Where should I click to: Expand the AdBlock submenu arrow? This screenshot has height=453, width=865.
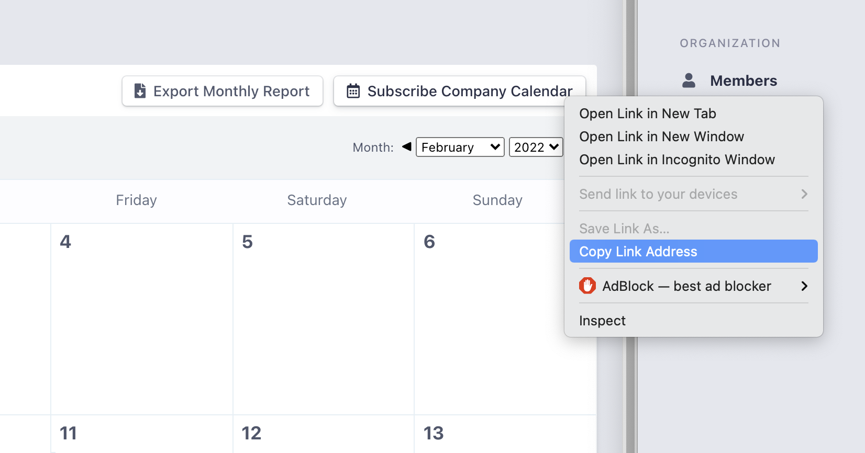[804, 286]
